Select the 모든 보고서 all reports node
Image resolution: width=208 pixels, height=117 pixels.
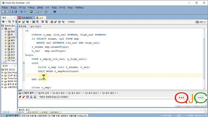(x=9, y=70)
